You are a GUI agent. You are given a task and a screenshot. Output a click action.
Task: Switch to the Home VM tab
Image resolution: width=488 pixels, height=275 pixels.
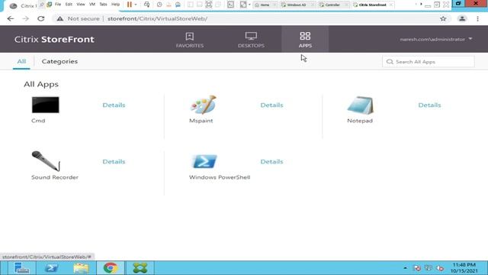[x=265, y=5]
